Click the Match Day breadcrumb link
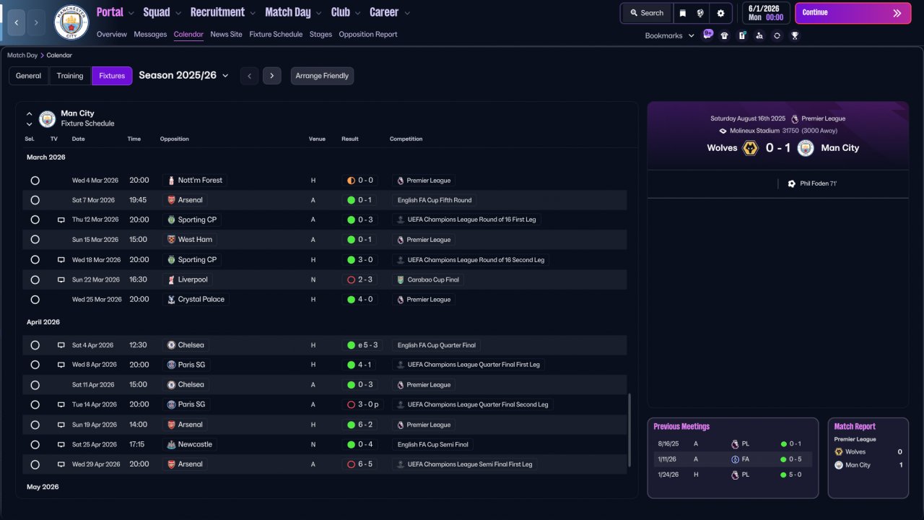924x520 pixels. pyautogui.click(x=22, y=56)
